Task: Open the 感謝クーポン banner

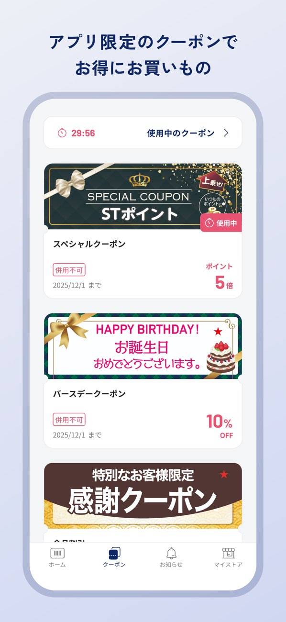Action: coord(143,496)
